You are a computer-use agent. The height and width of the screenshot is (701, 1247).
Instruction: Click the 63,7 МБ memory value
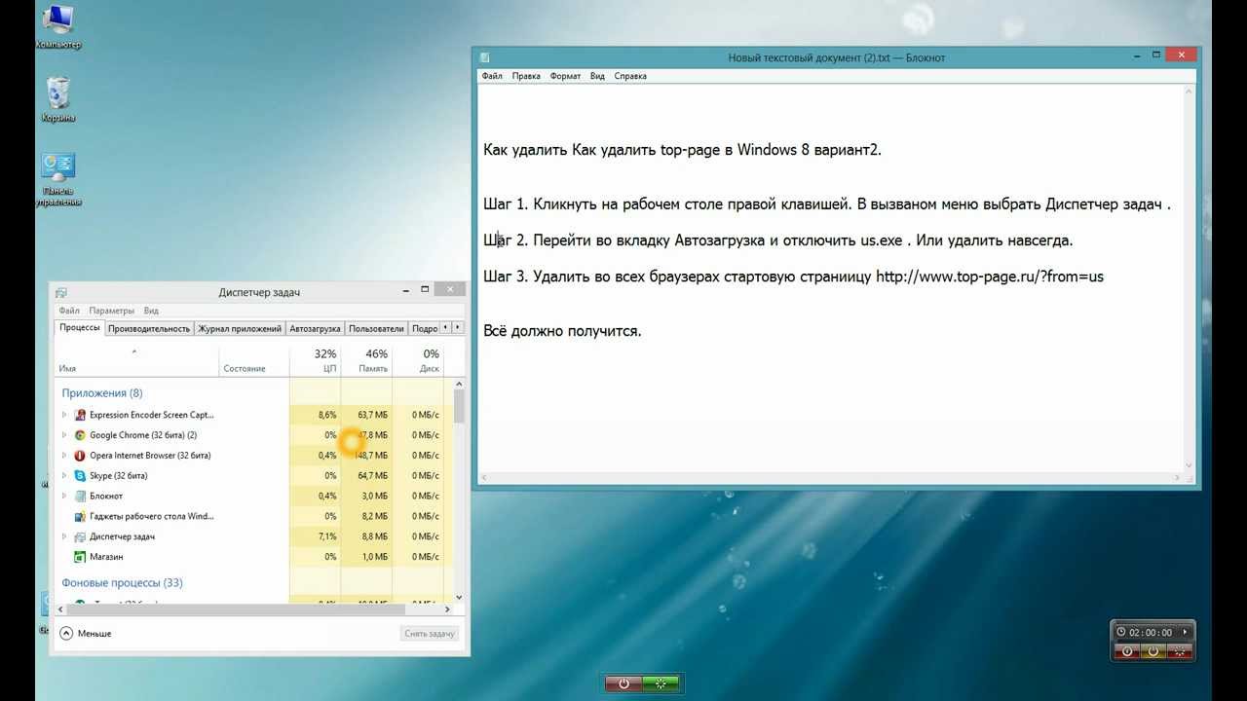[x=373, y=415]
